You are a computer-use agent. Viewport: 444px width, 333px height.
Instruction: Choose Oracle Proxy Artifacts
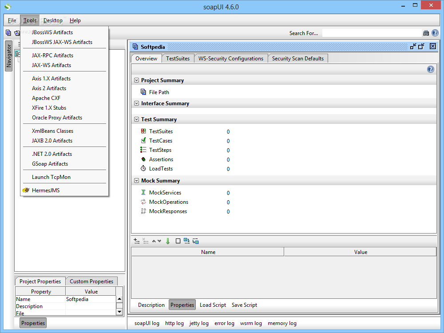(64, 118)
